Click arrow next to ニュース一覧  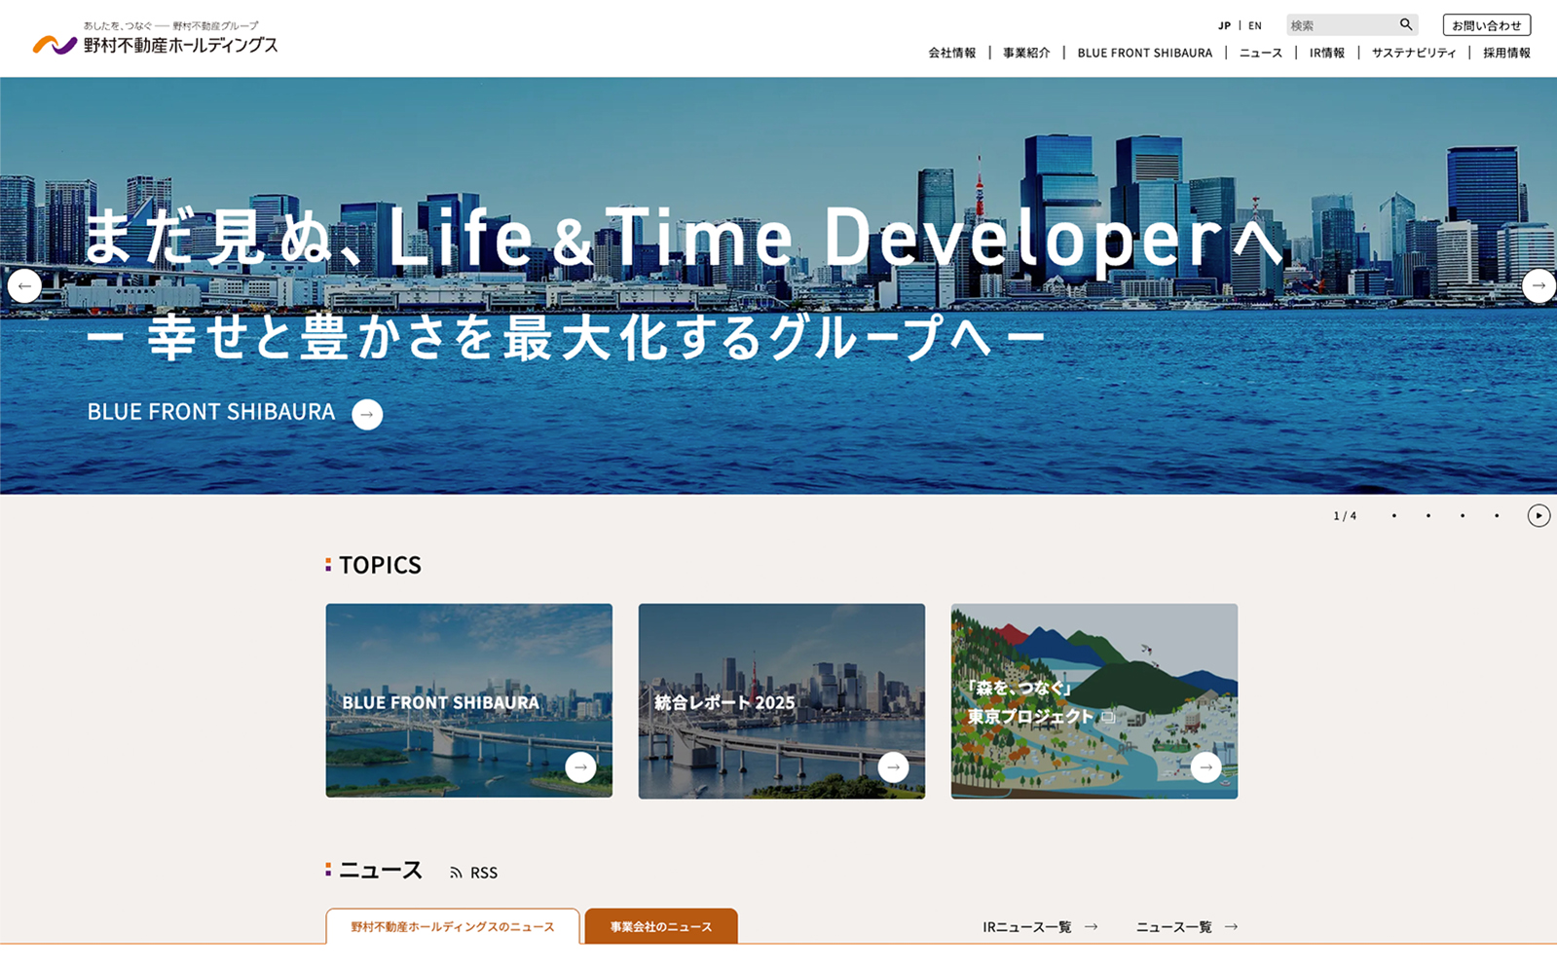1231,927
